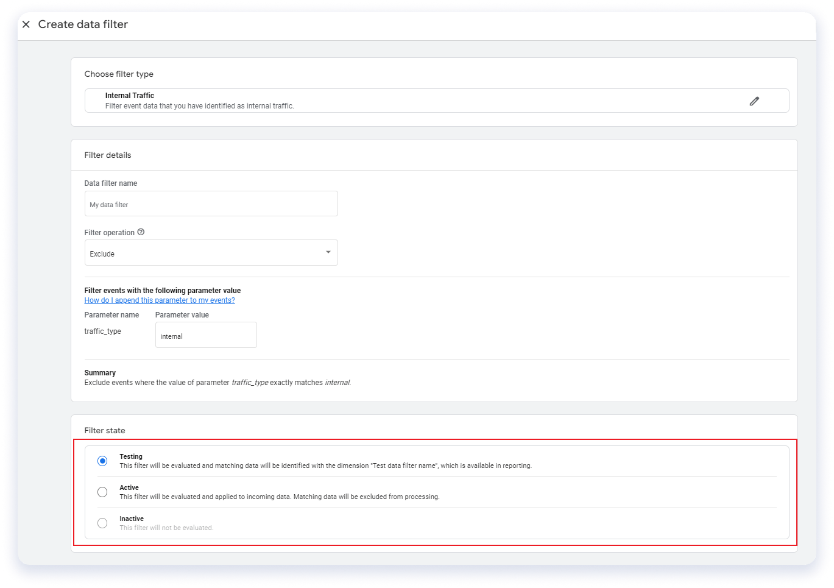Click the Create data filter title
The image size is (834, 588).
point(83,24)
